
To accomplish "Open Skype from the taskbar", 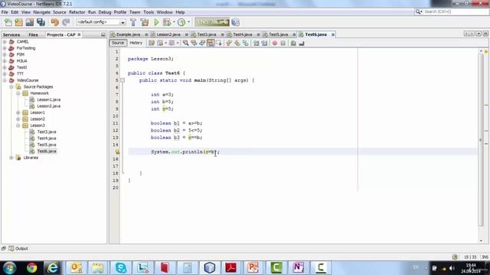I will point(121,268).
